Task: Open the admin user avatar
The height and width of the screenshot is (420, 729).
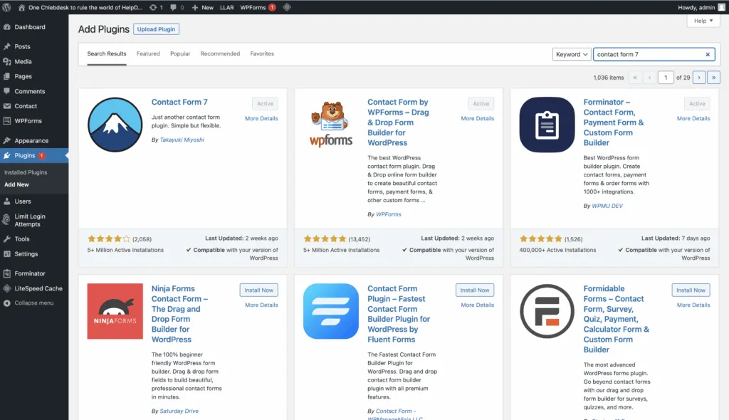Action: 722,7
